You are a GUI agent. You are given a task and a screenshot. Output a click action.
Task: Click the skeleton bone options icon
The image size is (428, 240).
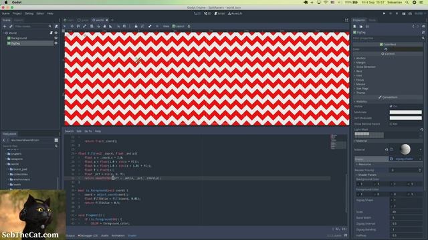150,26
